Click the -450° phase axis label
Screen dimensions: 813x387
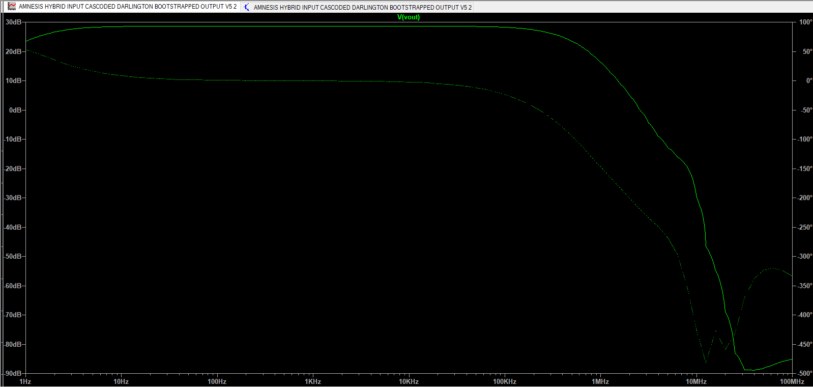tap(804, 344)
